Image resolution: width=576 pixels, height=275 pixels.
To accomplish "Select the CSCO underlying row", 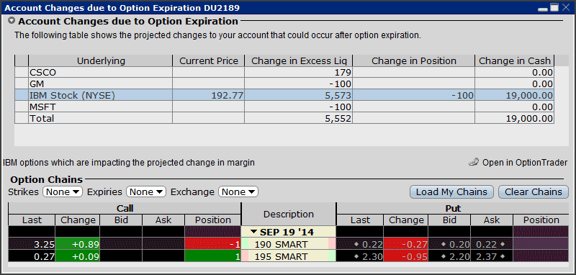I will tap(284, 72).
